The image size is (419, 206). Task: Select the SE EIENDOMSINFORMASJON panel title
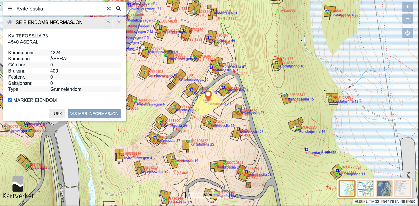49,23
